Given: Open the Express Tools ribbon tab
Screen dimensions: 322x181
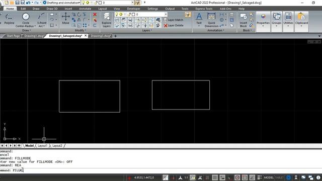Looking at the screenshot, I should coord(204,9).
